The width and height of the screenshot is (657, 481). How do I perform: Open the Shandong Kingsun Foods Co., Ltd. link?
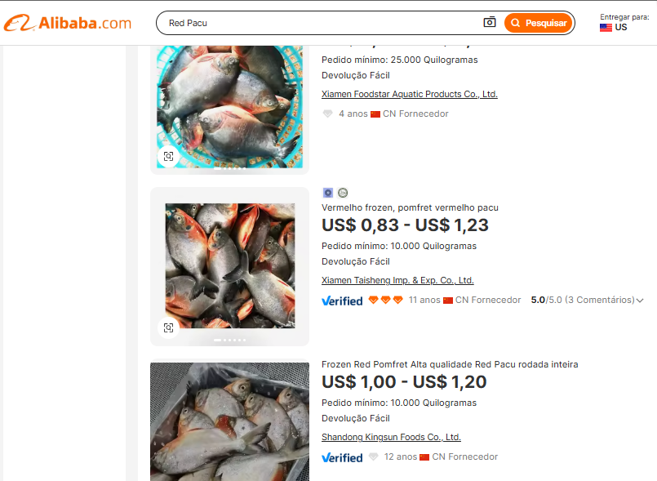click(391, 437)
